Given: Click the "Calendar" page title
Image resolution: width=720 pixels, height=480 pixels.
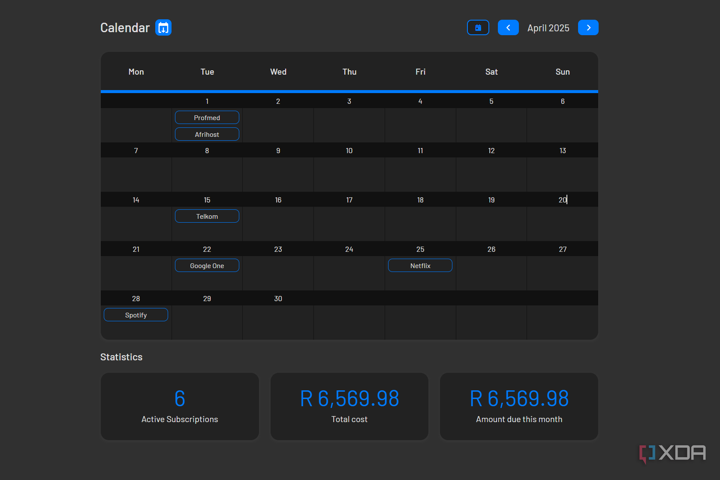Looking at the screenshot, I should [x=125, y=28].
